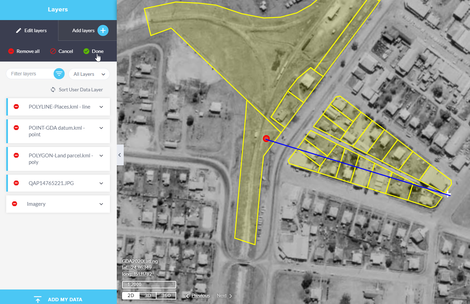Remove the POLYLINE-Places.kml layer via red minus
Viewport: 470px width, 304px height.
pos(16,107)
